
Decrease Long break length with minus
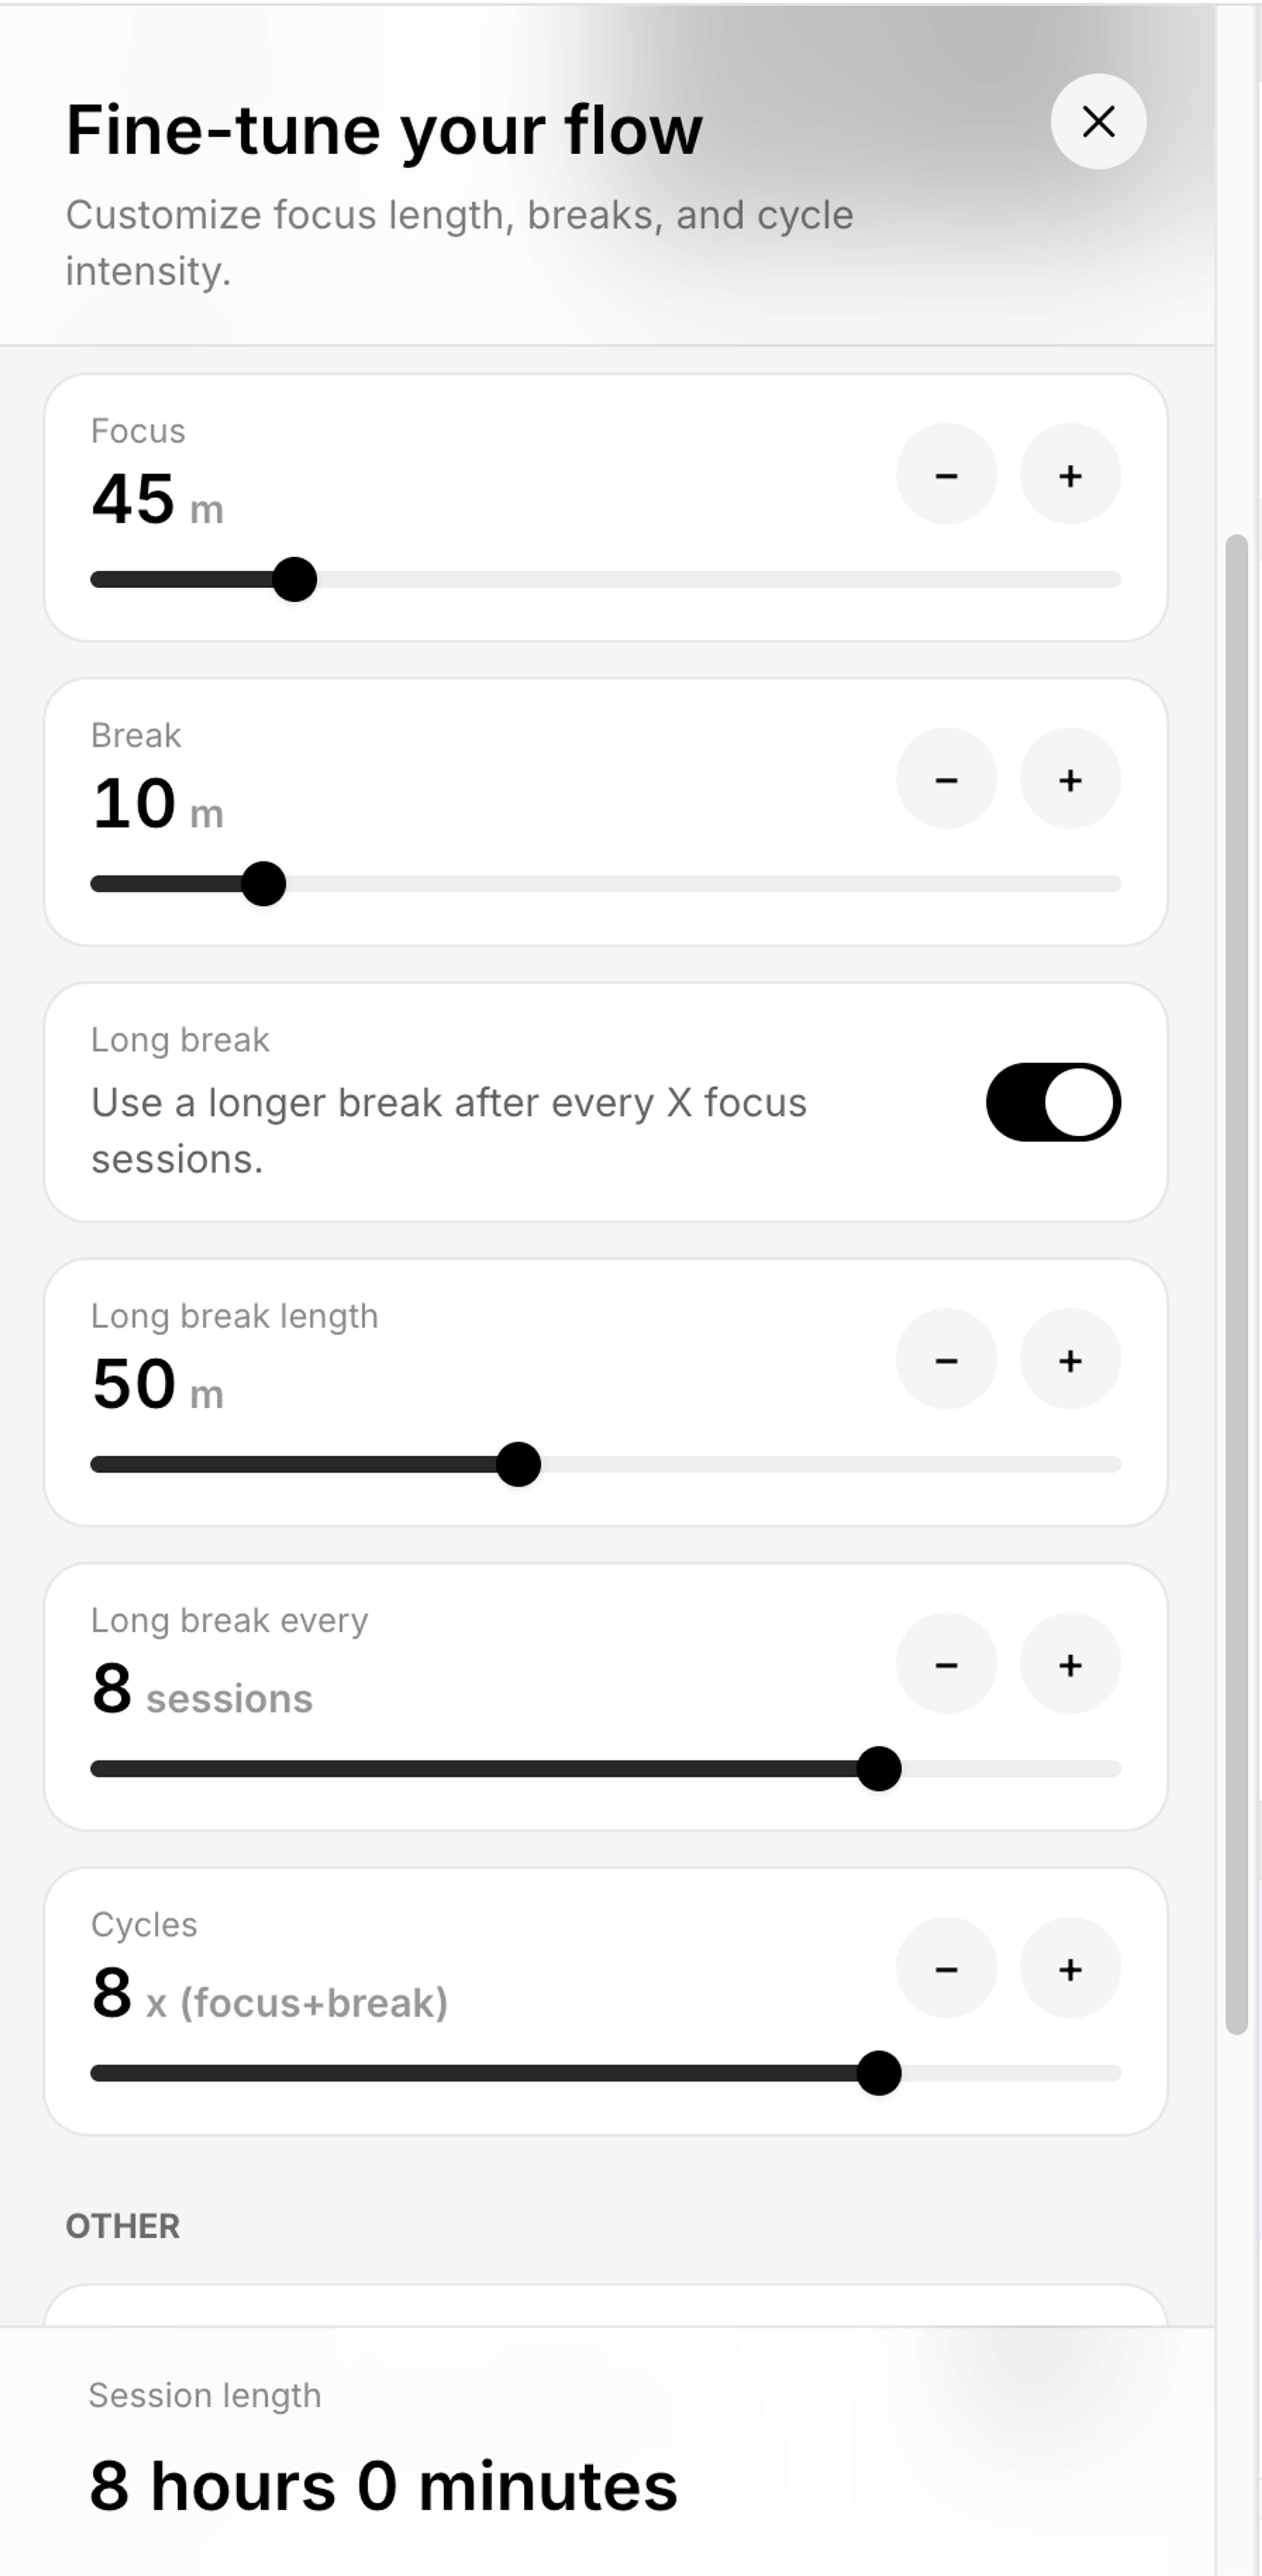(x=945, y=1360)
